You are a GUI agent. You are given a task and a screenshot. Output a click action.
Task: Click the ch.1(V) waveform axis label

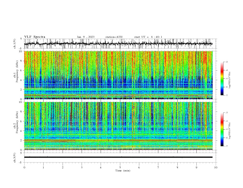15,44
